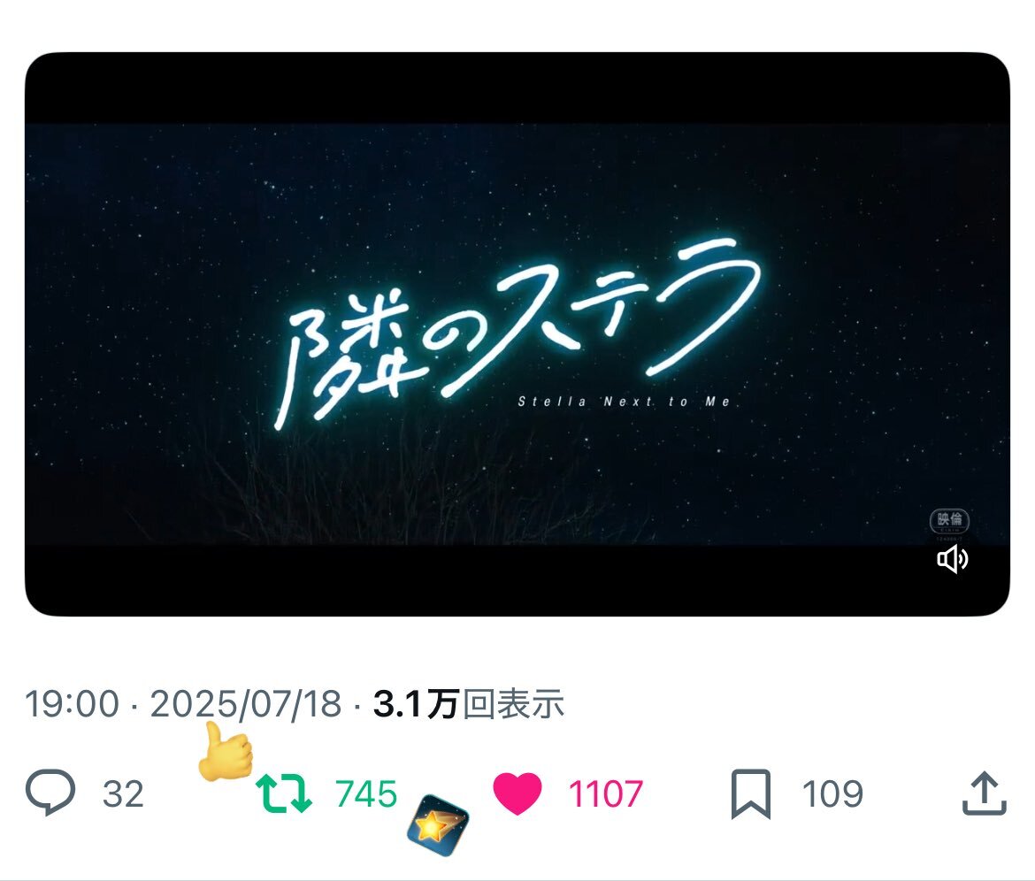Screen dimensions: 1035x881
Task: Click the top black letterbox bar of the video
Action: click(517, 88)
